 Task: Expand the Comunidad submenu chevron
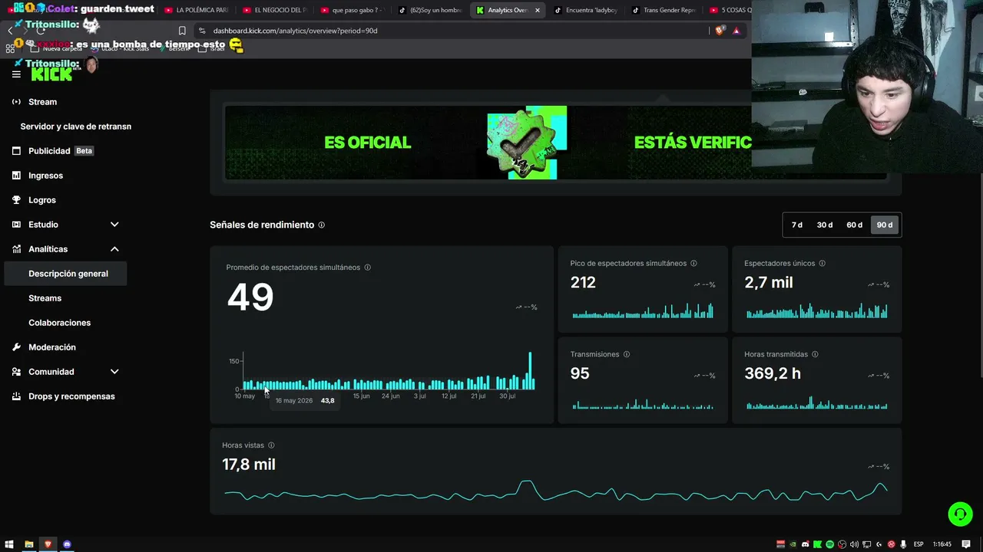(x=114, y=372)
